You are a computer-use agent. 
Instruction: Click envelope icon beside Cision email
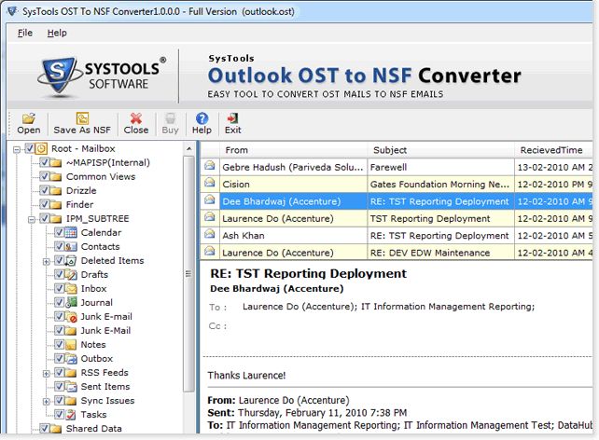210,185
